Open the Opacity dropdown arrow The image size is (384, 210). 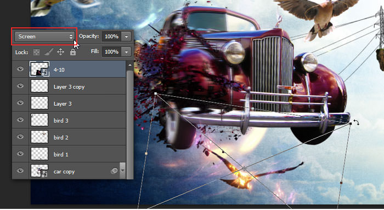point(126,37)
